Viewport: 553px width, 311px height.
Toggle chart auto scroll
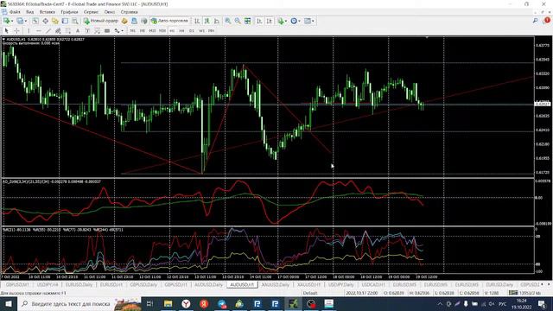[x=259, y=21]
